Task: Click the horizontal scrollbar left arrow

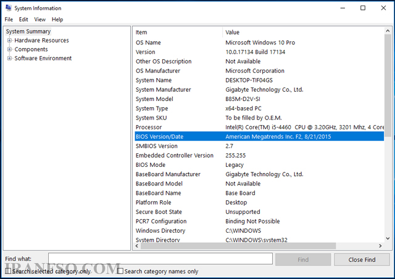Action: (x=137, y=246)
